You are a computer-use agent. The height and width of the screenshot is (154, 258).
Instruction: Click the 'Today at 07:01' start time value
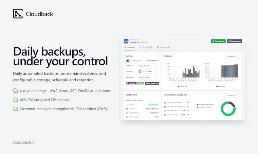(152, 109)
